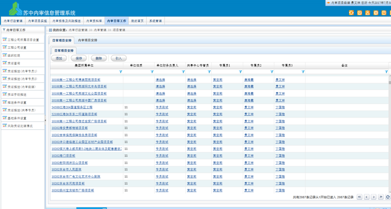Open 凭证推送(内审专员1) via its sidebar icon
The width and height of the screenshot is (391, 209).
(4, 71)
